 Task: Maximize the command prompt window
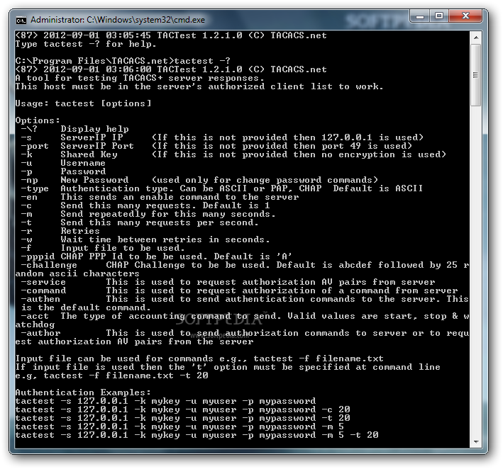[439, 16]
